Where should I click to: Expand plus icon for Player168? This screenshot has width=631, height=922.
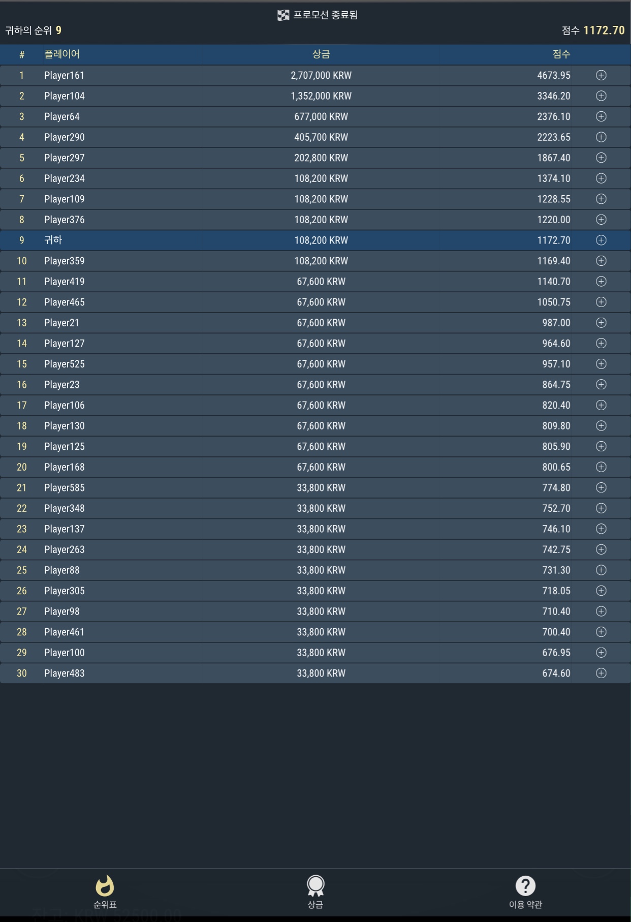point(601,467)
